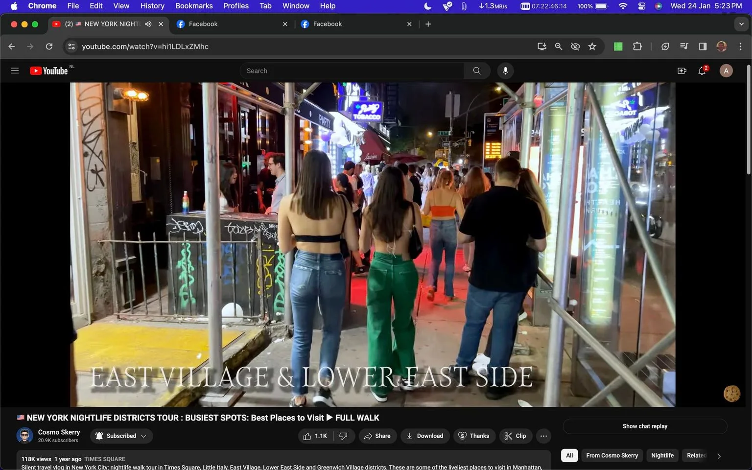
Task: Mute the tab via speaker icon
Action: coord(148,24)
